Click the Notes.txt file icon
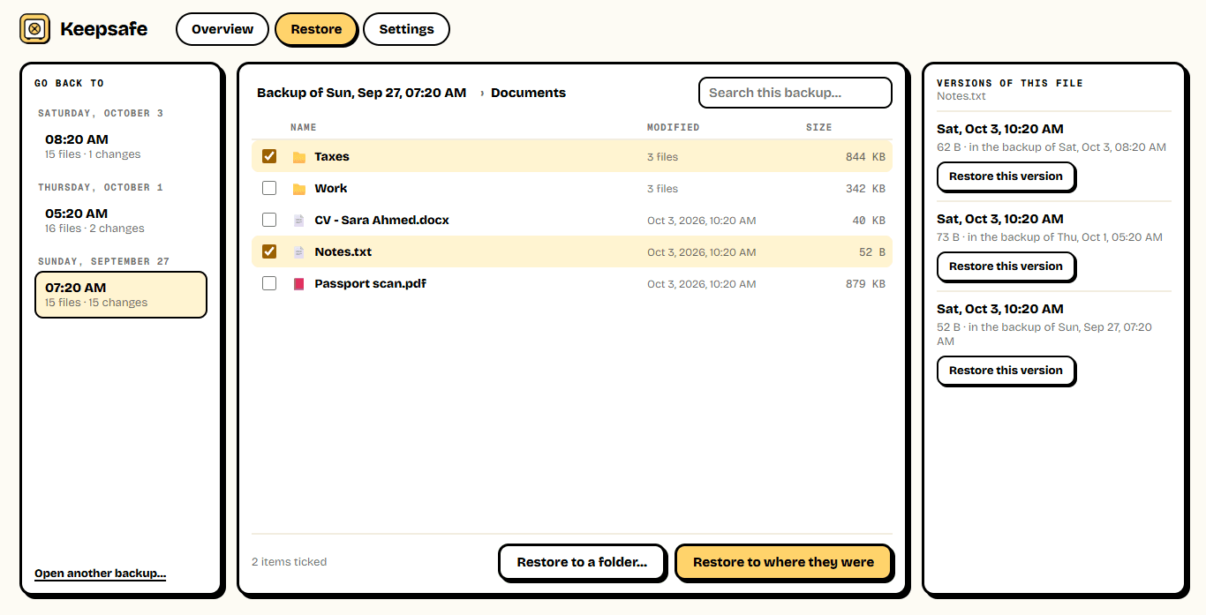This screenshot has height=615, width=1206. [x=299, y=252]
